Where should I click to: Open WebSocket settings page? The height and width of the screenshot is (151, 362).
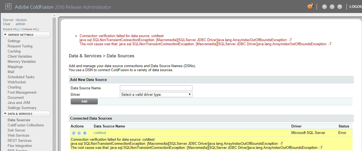(x=17, y=82)
